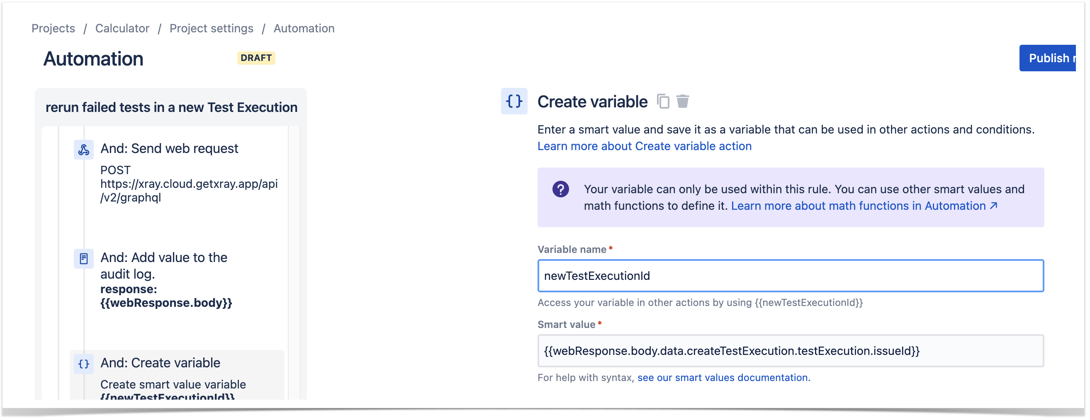1090x420 pixels.
Task: Click the purple question mark info icon
Action: (562, 189)
